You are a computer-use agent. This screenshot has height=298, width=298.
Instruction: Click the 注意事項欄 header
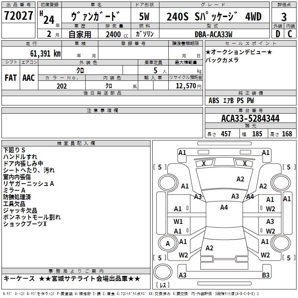pos(102,110)
